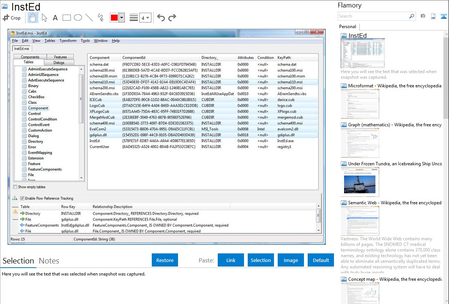
Task: Click into the Flamory Search field
Action: [x=373, y=16]
